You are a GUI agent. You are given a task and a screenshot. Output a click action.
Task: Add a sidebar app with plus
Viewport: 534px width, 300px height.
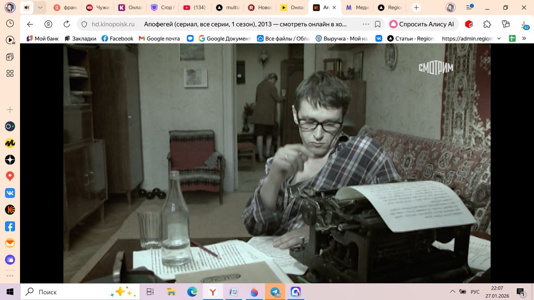[10, 110]
